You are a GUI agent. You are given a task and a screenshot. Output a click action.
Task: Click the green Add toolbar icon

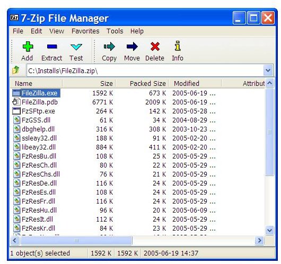coord(28,47)
